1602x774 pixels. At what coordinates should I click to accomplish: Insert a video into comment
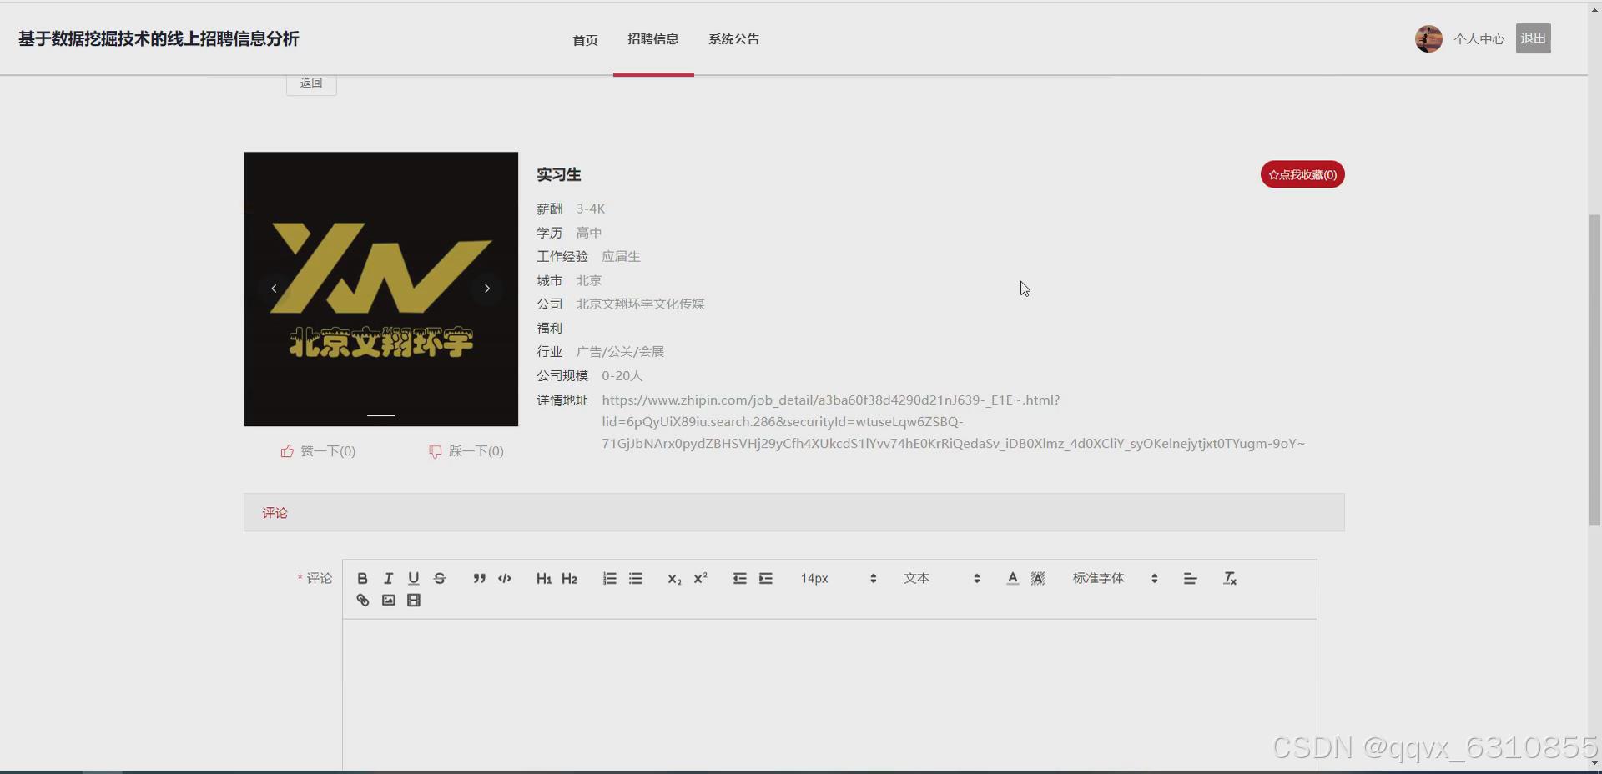[x=414, y=600]
